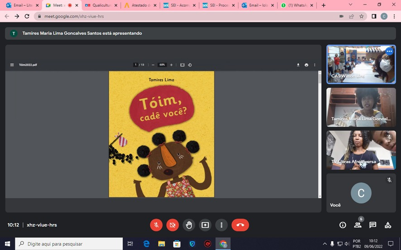Open Microsoft Store from taskbar
401x250 pixels.
(177, 244)
